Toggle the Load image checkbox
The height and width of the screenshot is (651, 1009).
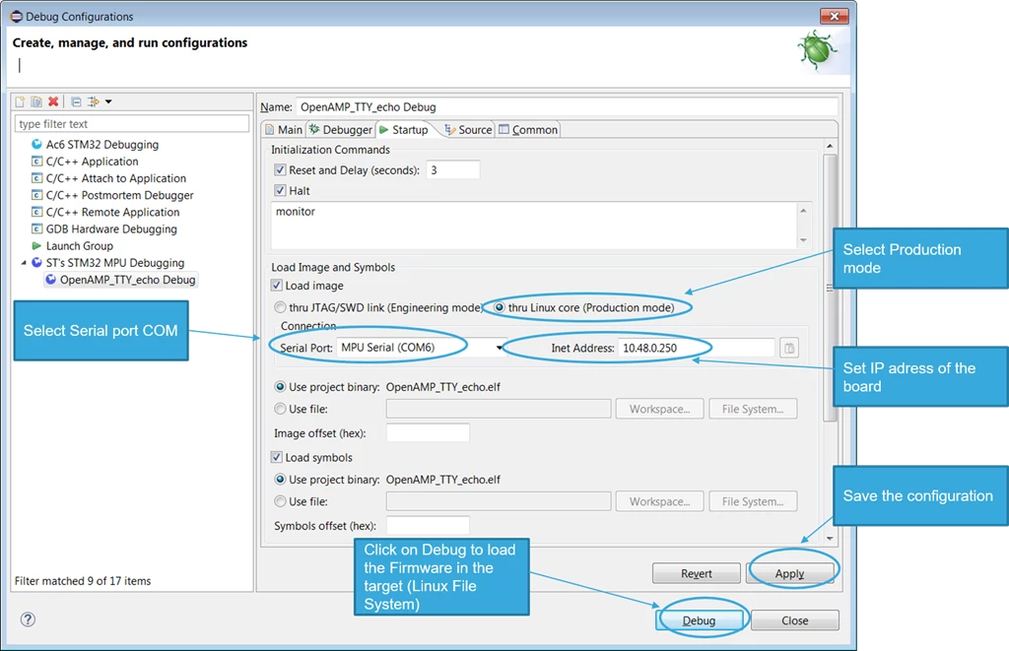tap(277, 285)
